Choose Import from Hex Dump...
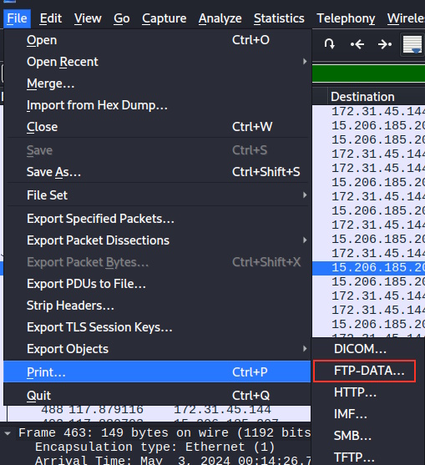This screenshot has height=465, width=425. tap(157, 105)
